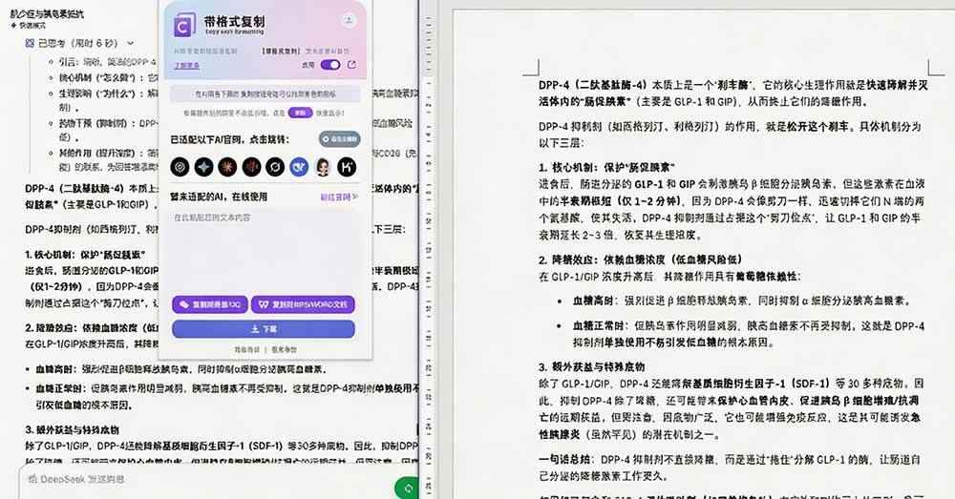Click the '带格式复制' title in popup
The image size is (955, 499).
pyautogui.click(x=235, y=21)
